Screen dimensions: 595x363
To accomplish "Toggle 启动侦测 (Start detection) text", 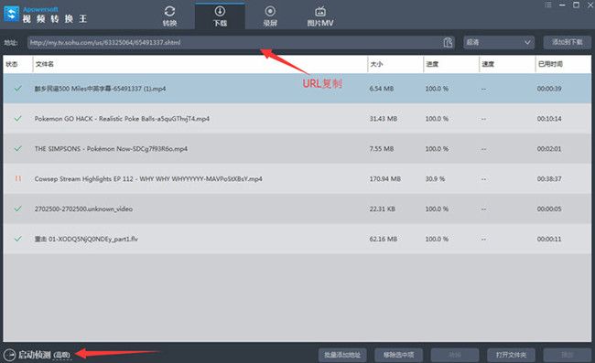I will pos(35,355).
